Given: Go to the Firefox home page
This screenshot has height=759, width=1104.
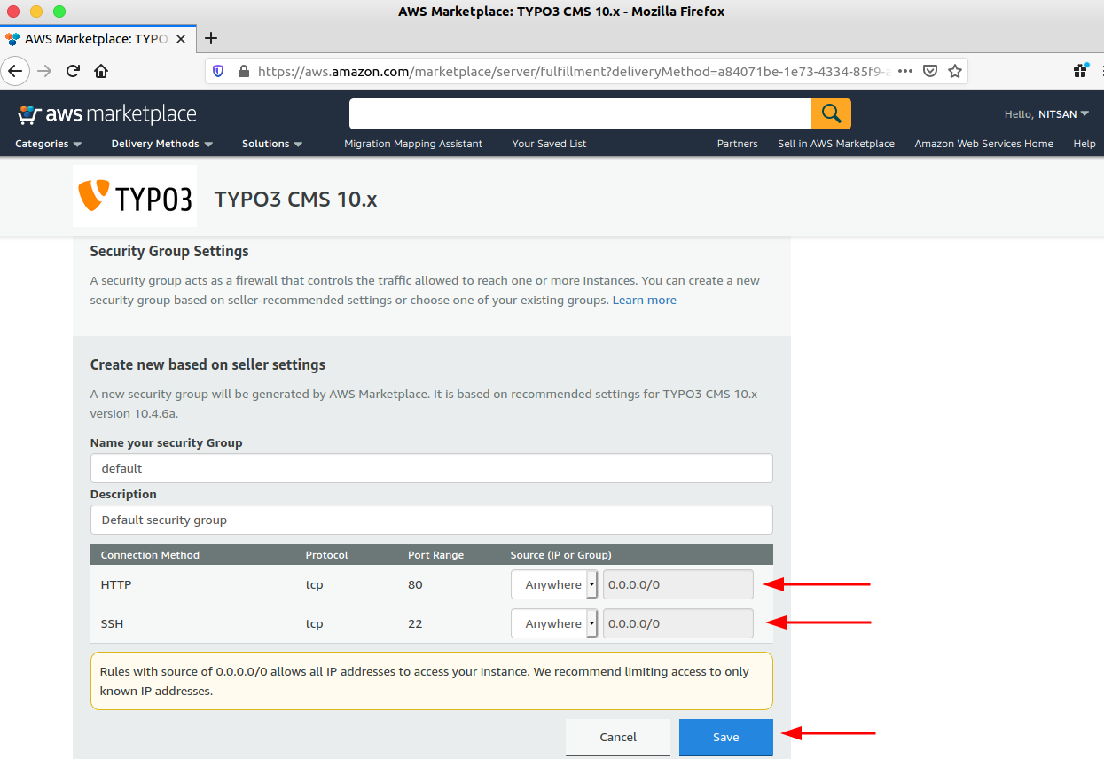Looking at the screenshot, I should [x=101, y=71].
